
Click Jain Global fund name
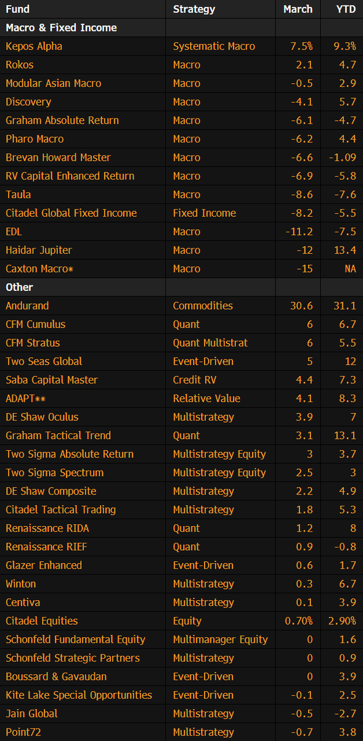(x=31, y=713)
